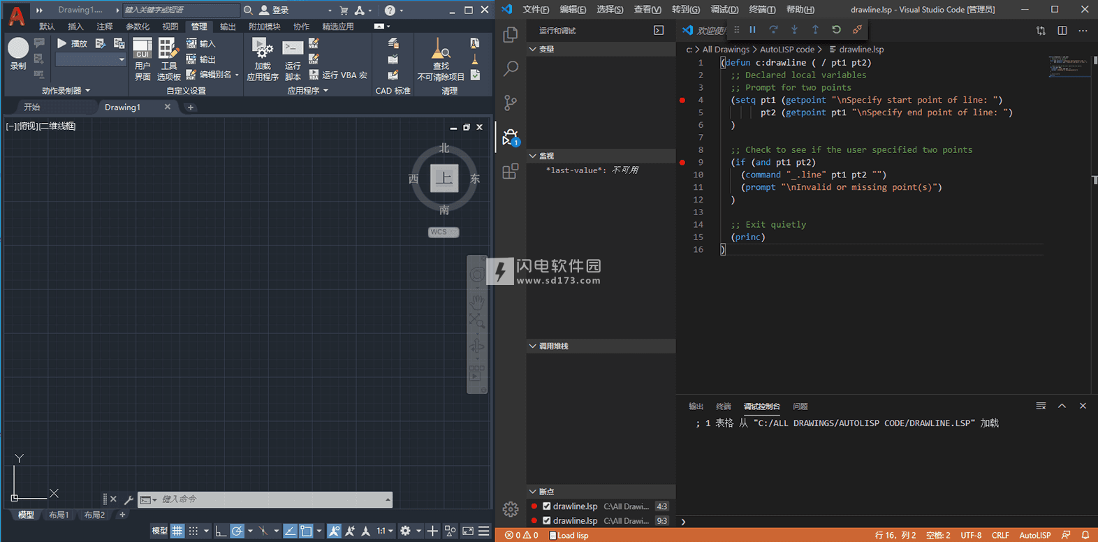This screenshot has height=542, width=1098.
Task: Switch to the 终端 panel tab
Action: (x=723, y=406)
